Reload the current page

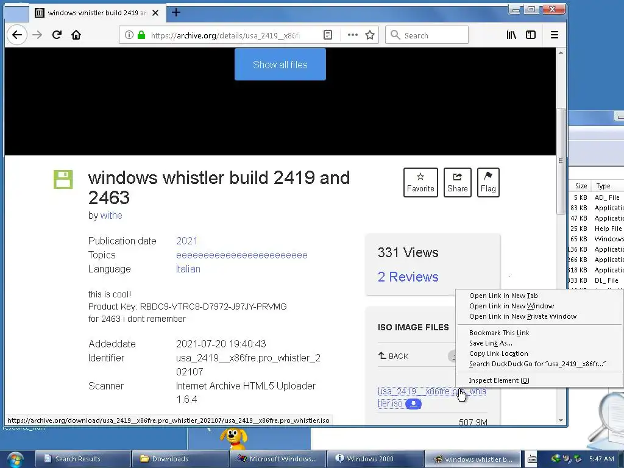(57, 35)
